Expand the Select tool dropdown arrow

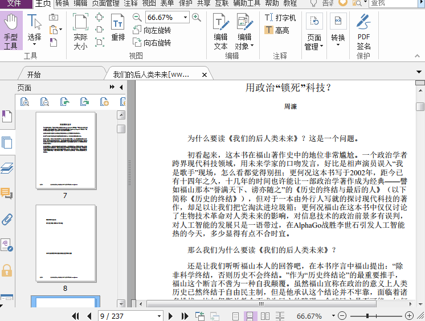[34, 44]
